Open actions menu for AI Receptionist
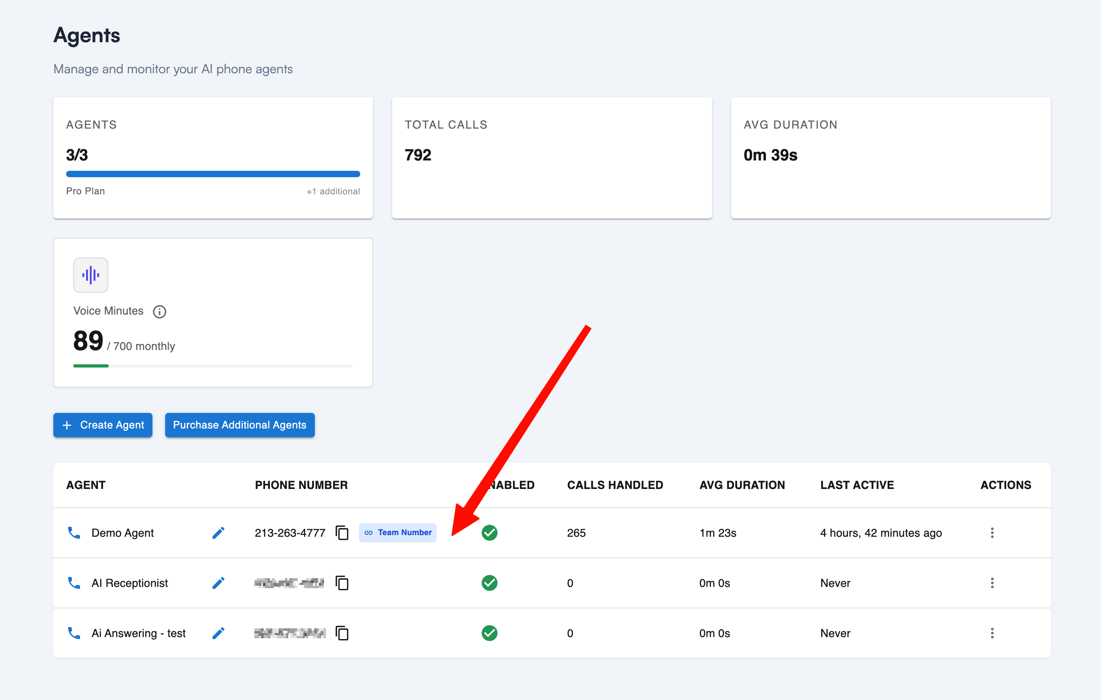The image size is (1101, 700). pyautogui.click(x=992, y=583)
